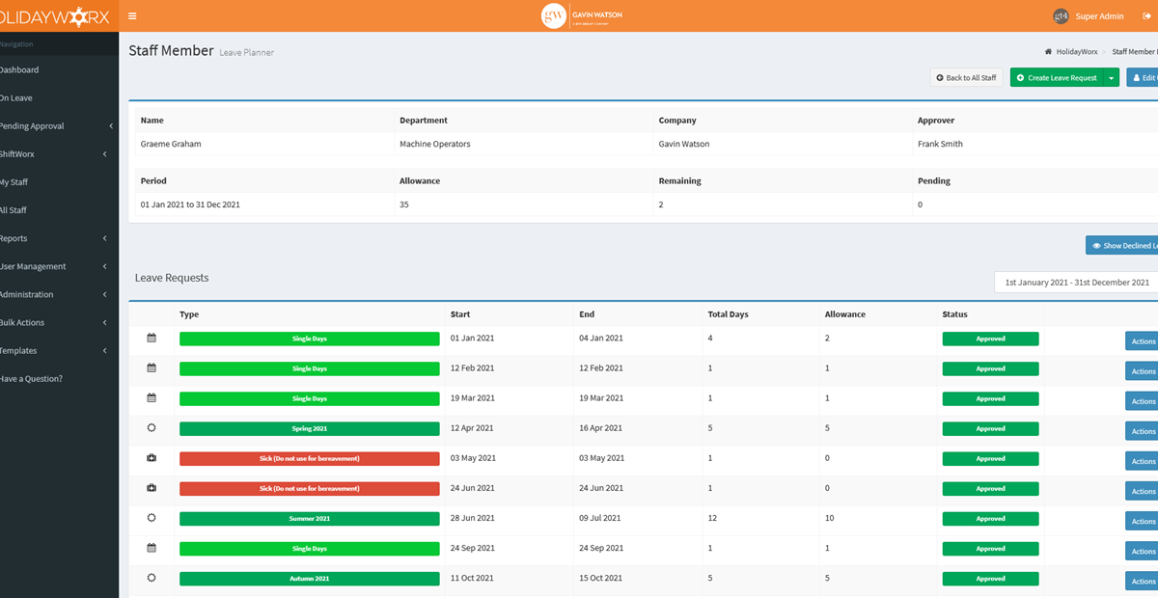
Task: Expand the User Management sidebar menu
Action: tap(59, 266)
